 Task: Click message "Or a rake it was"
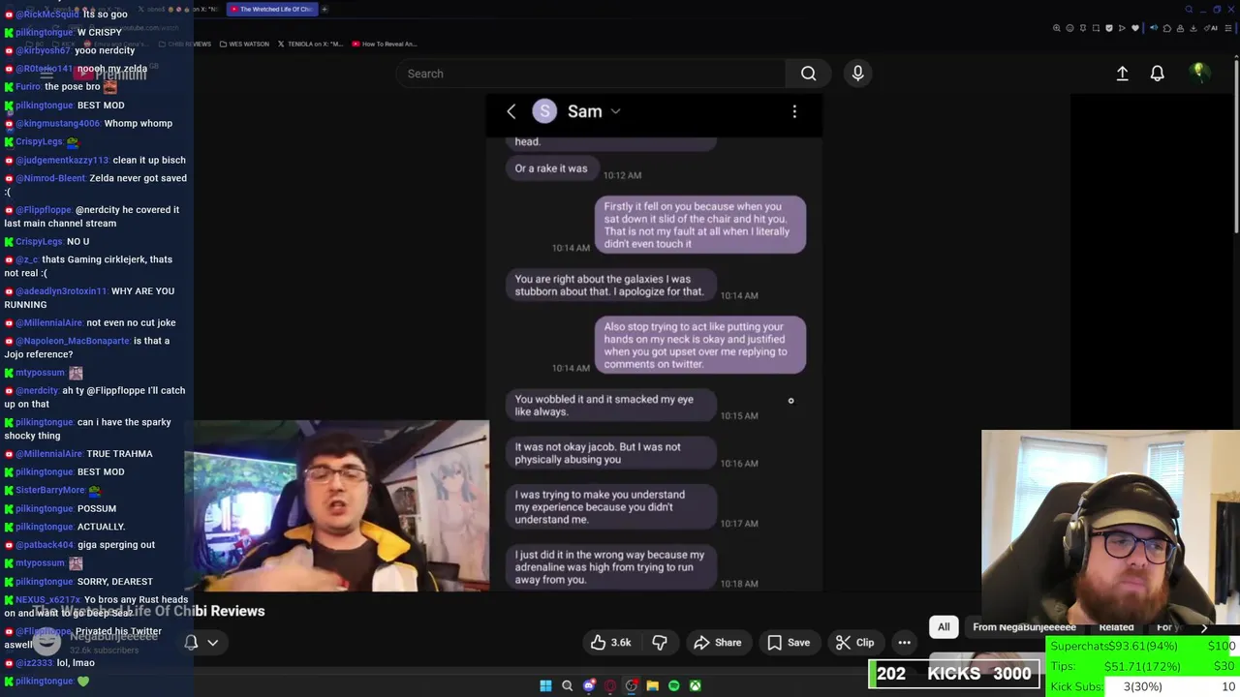[x=551, y=168]
